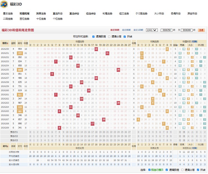Show 最近80期 results
Image resolution: width=208 pixels, height=174 pixels.
coord(126,30)
